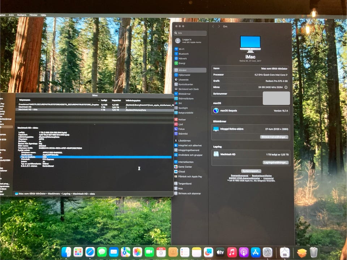Sort volumes by Kapacitet column

coord(116,100)
